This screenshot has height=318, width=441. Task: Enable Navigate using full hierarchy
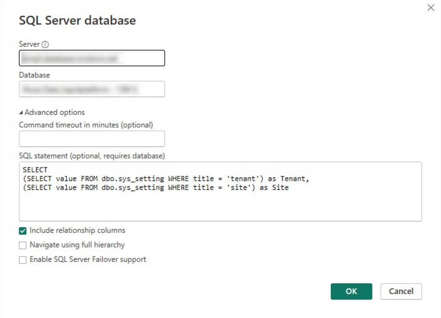coord(23,245)
